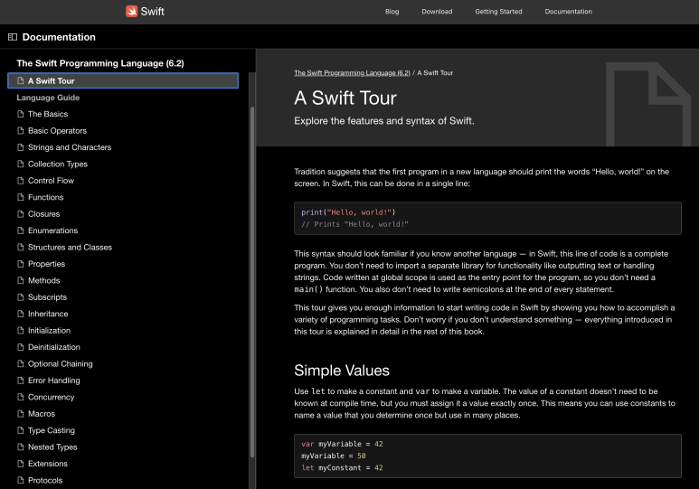Open the Properties chapter

coord(46,264)
